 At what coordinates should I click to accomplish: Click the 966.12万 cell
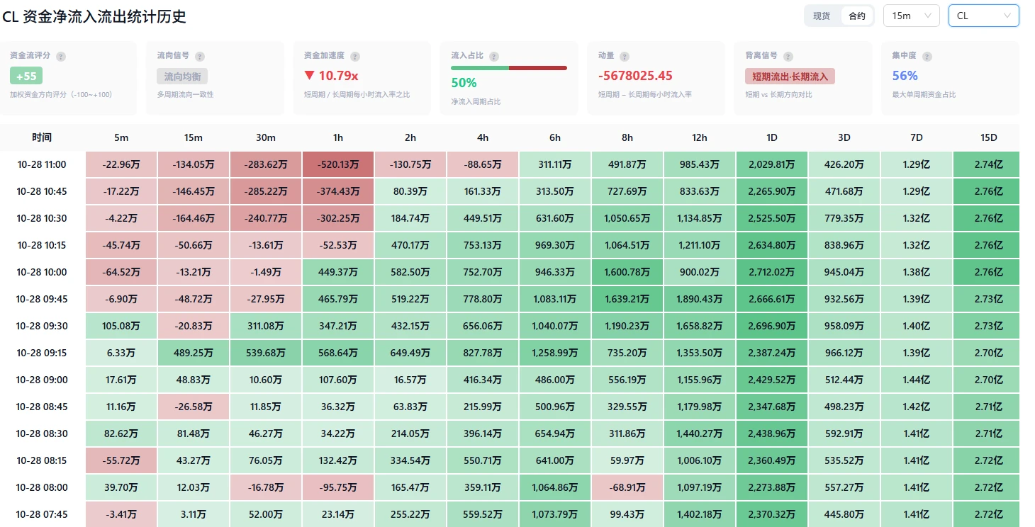(844, 353)
